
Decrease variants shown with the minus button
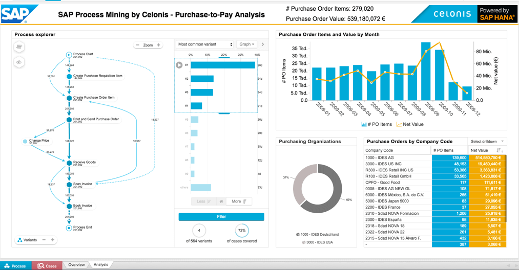pos(44,240)
